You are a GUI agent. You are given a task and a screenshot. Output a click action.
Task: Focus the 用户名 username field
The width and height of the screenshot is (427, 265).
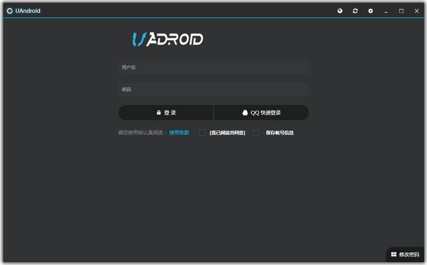pyautogui.click(x=213, y=68)
